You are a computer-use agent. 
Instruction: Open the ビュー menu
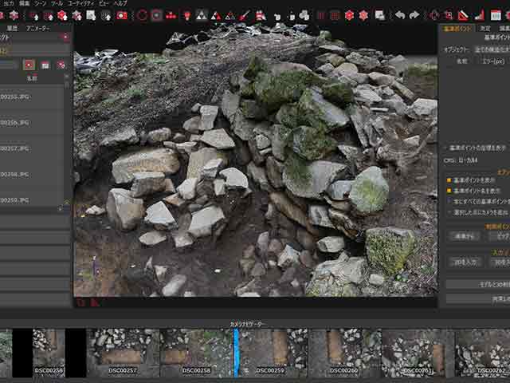click(104, 3)
